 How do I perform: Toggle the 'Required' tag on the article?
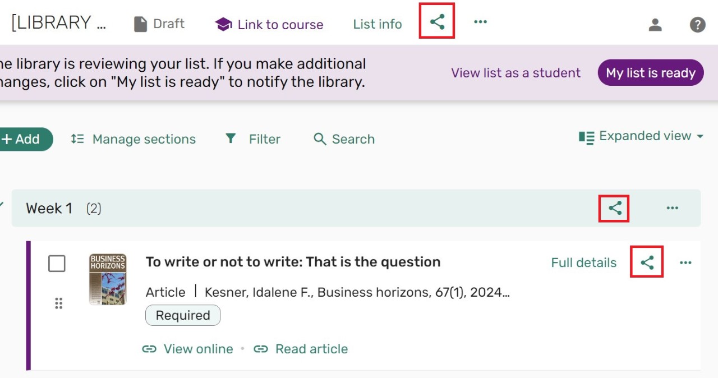click(x=183, y=315)
